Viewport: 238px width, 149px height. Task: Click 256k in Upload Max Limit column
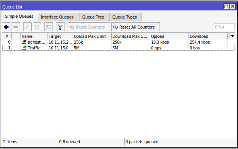(78, 42)
